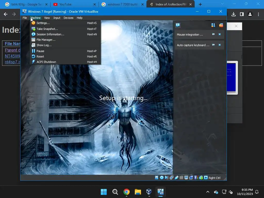264x198 pixels.
Task: Open VirtualBox Manager cube icon in taskbar
Action: (x=149, y=192)
